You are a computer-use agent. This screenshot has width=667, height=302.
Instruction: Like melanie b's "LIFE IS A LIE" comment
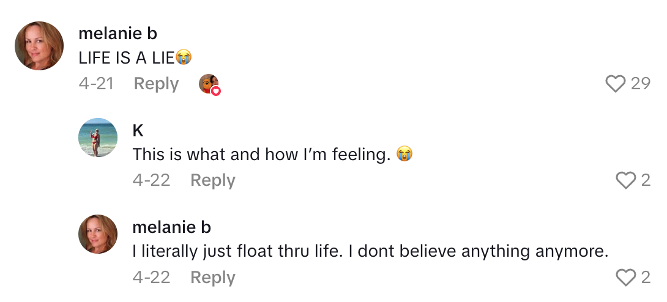pyautogui.click(x=615, y=84)
